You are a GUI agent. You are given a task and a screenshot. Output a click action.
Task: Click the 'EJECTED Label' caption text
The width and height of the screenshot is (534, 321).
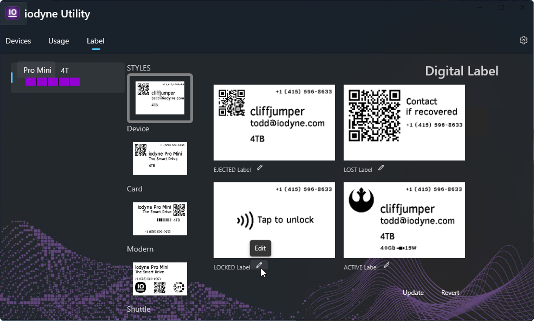(232, 170)
